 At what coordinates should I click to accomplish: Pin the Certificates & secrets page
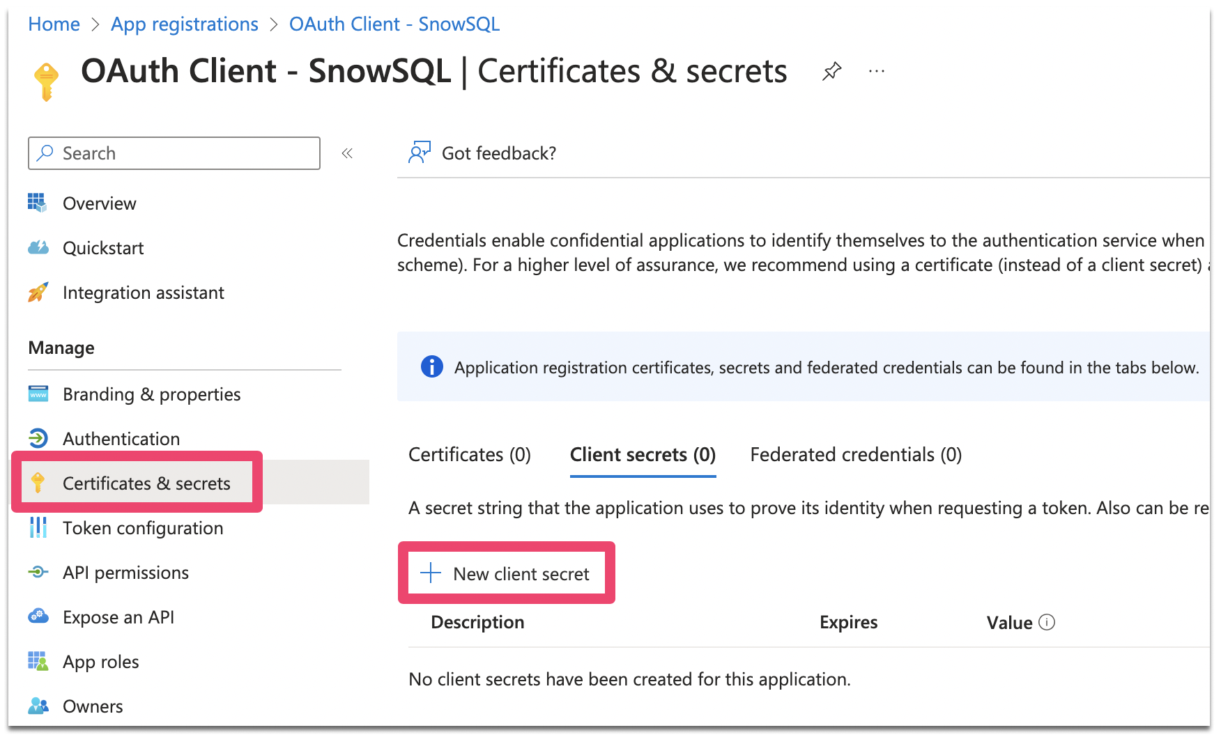(x=831, y=71)
